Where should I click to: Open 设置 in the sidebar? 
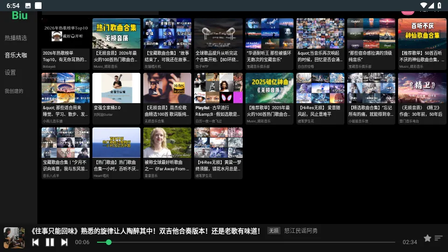click(x=10, y=73)
